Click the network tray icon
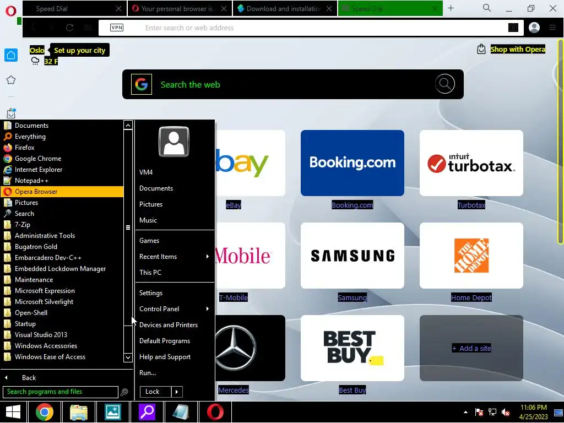The width and height of the screenshot is (564, 423). coord(492,412)
